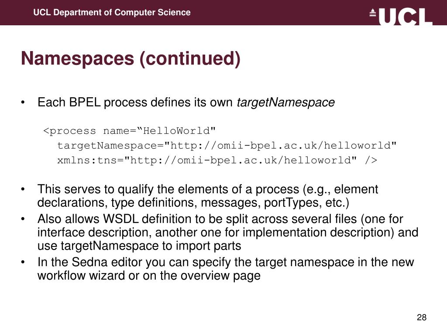The image size is (447, 335).
Task: Click the targetNamespace URL code line
Action: (x=227, y=146)
